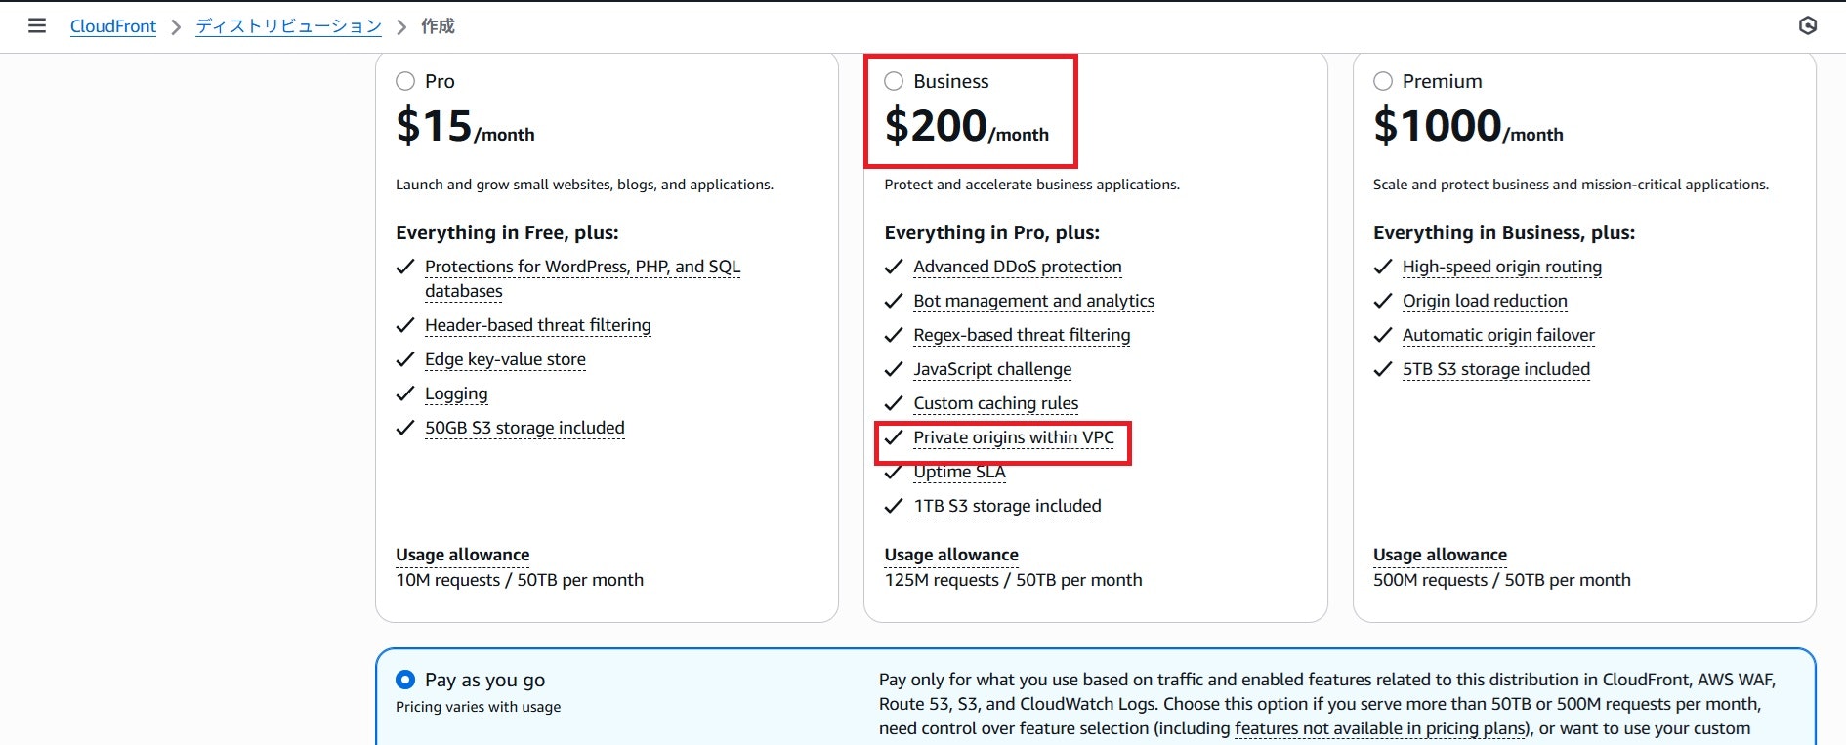Screen dimensions: 1846x745
Task: Click Bot management and analytics
Action: click(x=1034, y=301)
